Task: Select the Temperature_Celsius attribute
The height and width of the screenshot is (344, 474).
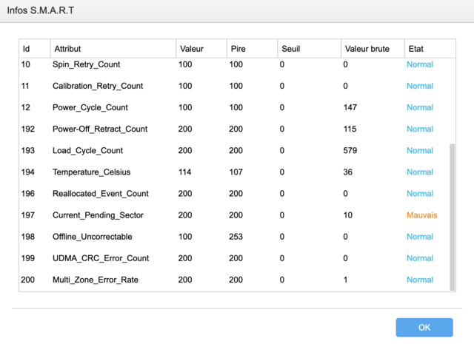Action: (92, 172)
